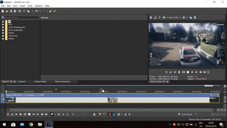Click Stop in the Video Preview window
The width and height of the screenshot is (227, 128).
click(x=188, y=72)
